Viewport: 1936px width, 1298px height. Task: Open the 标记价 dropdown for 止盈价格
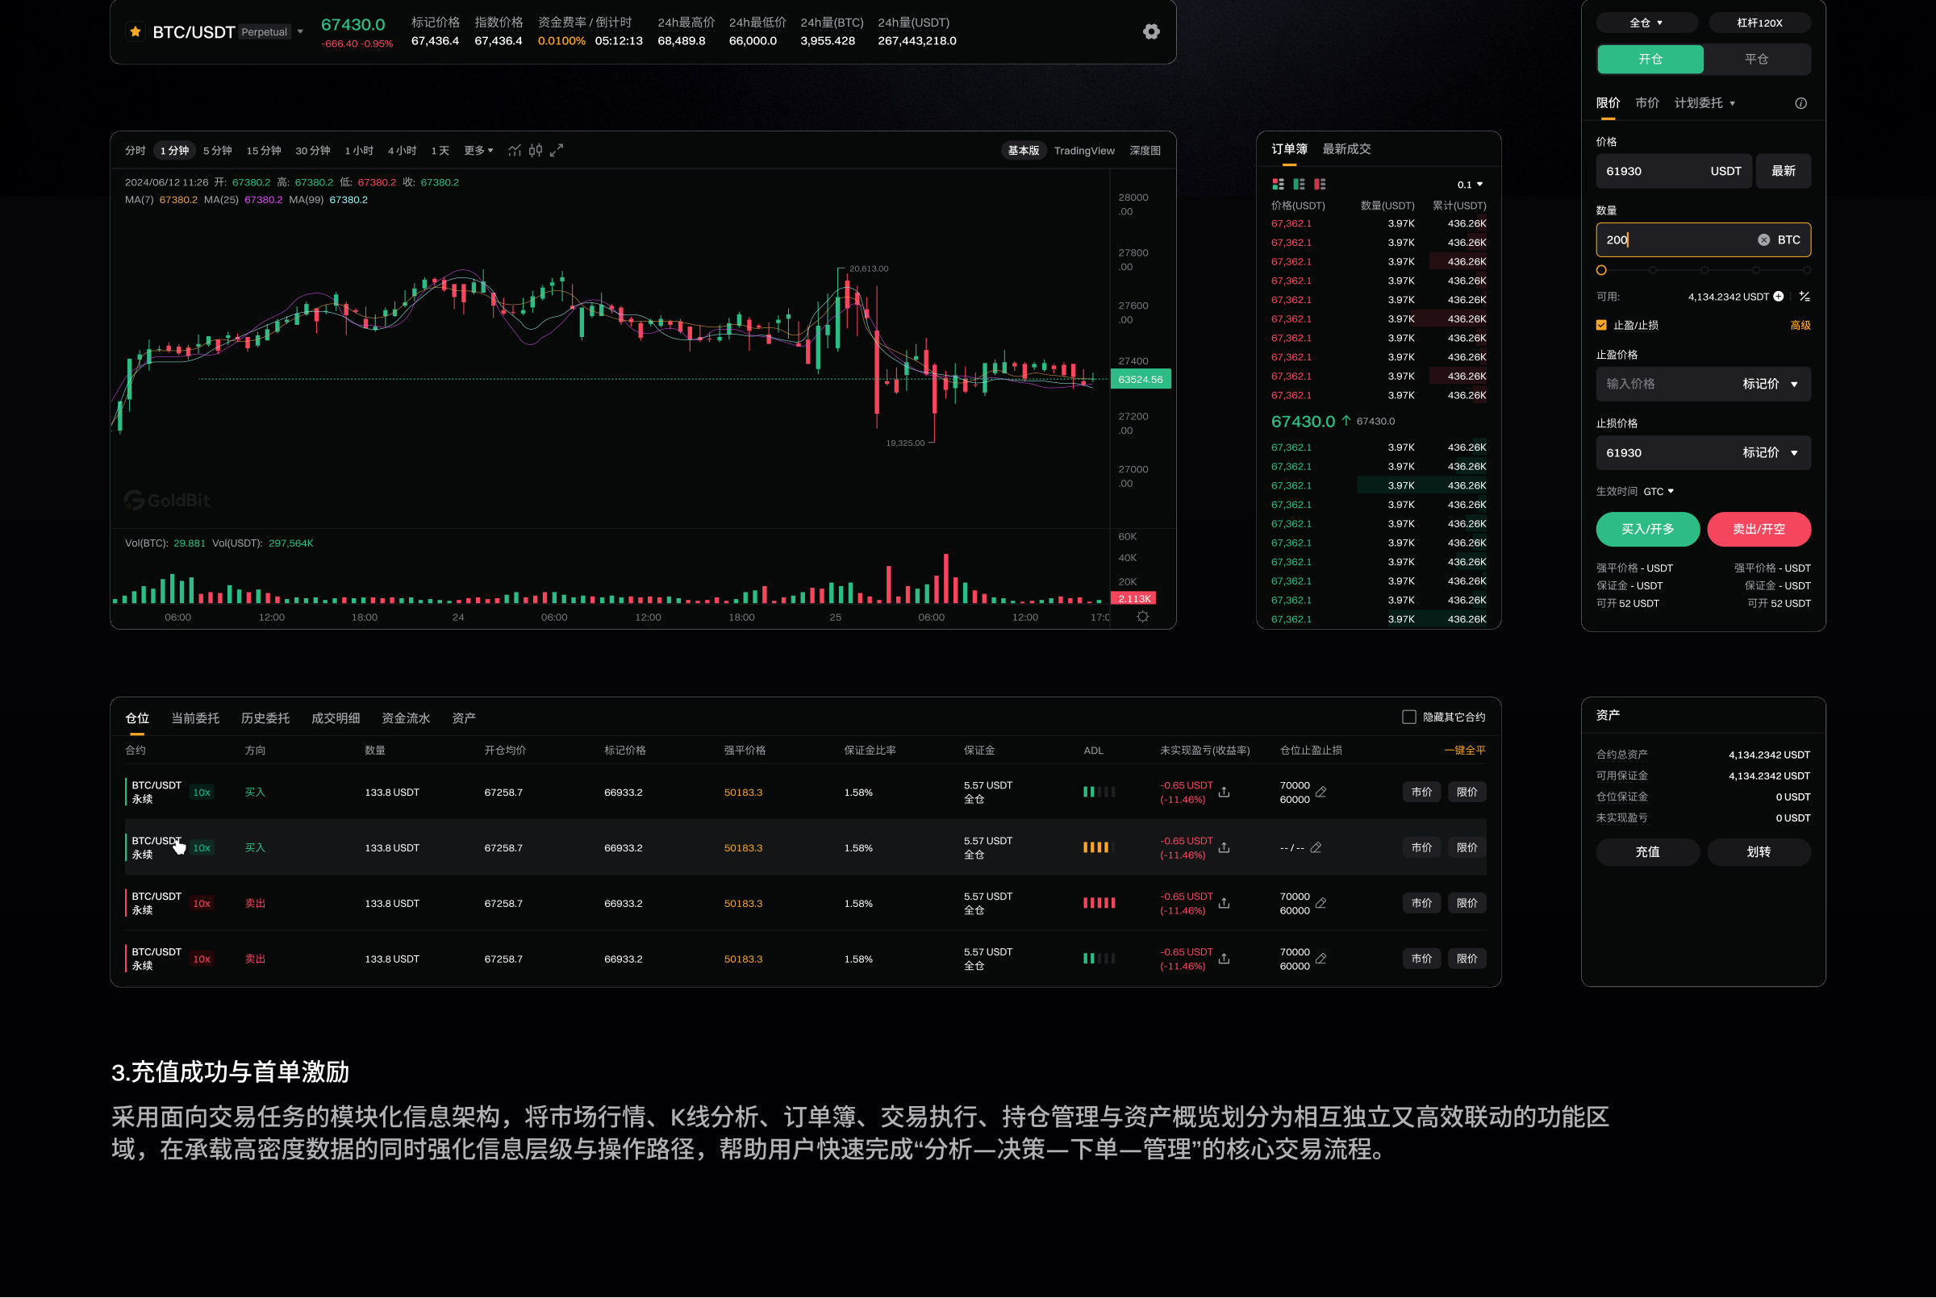[x=1771, y=384]
